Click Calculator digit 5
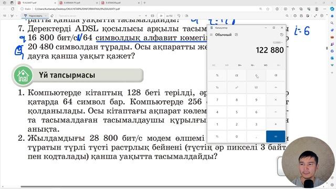This screenshot has width=336, height=189. (237, 112)
